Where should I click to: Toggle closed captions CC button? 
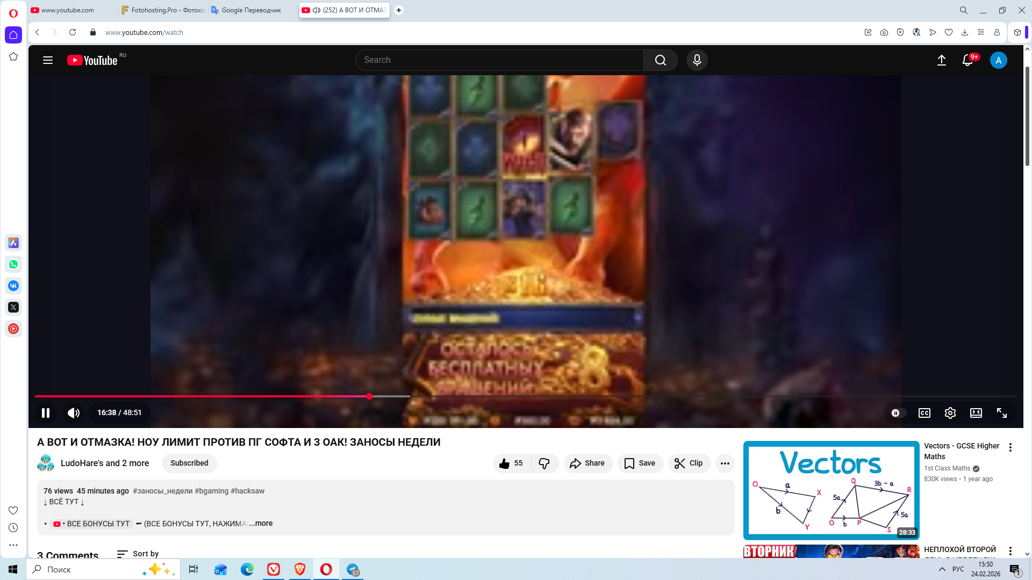(924, 413)
